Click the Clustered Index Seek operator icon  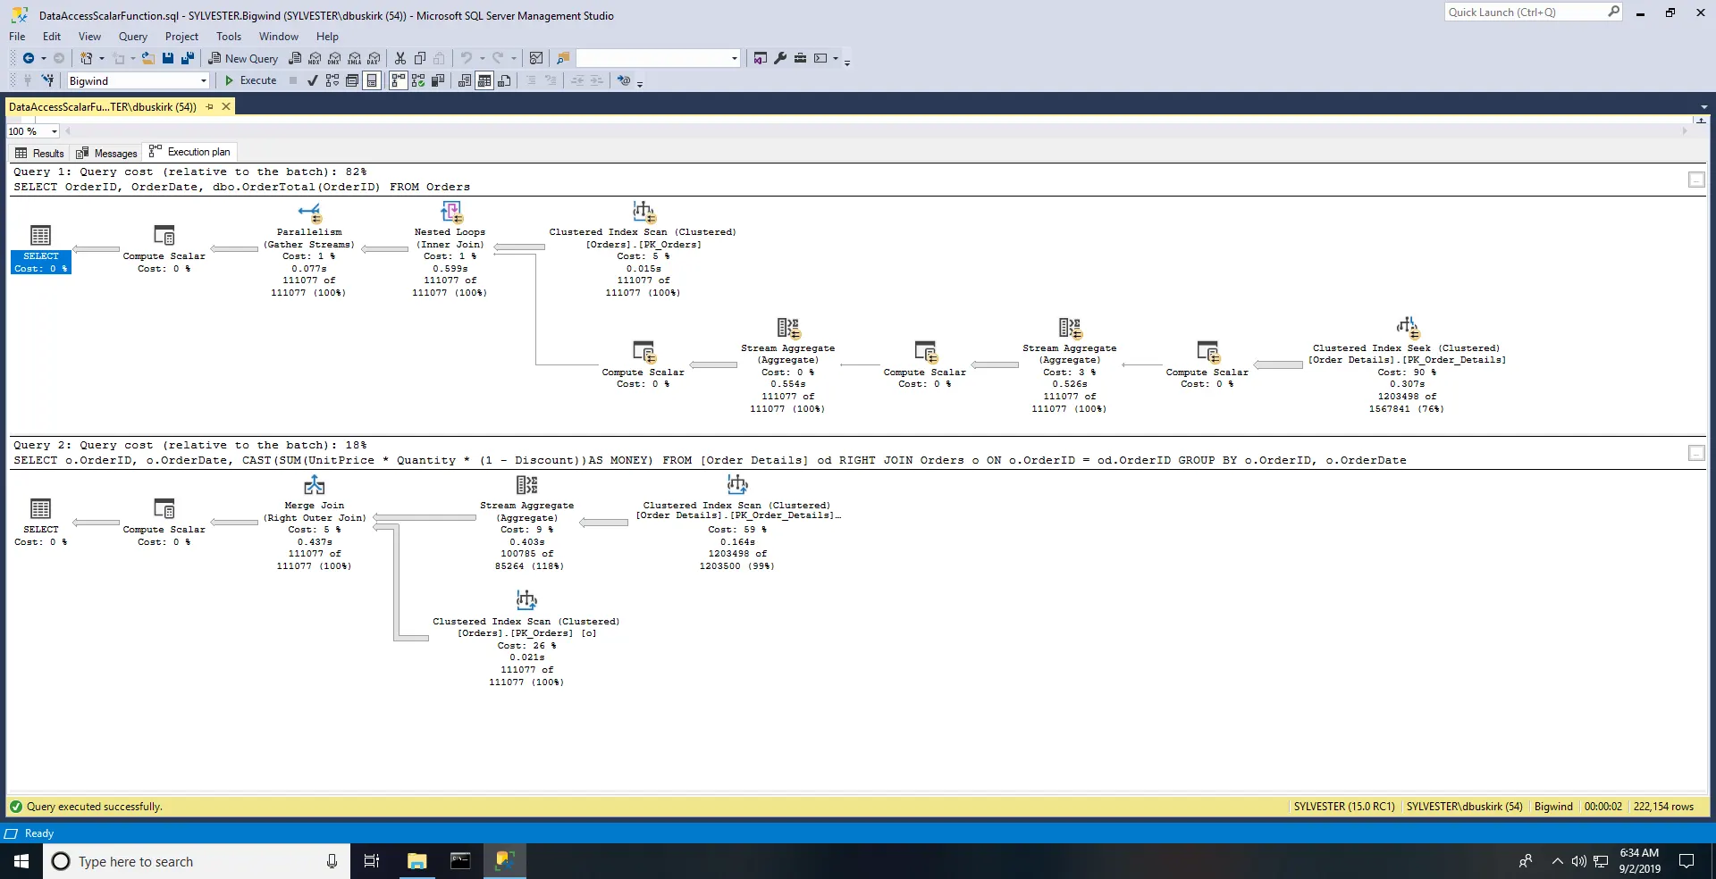tap(1409, 327)
